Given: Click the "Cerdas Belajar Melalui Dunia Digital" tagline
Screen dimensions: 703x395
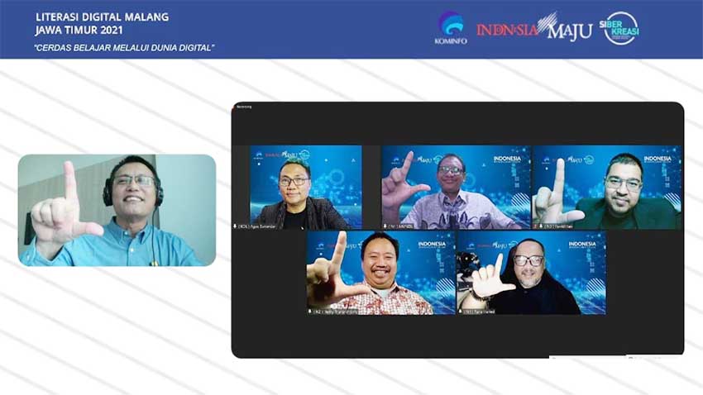Looking at the screenshot, I should [x=124, y=47].
